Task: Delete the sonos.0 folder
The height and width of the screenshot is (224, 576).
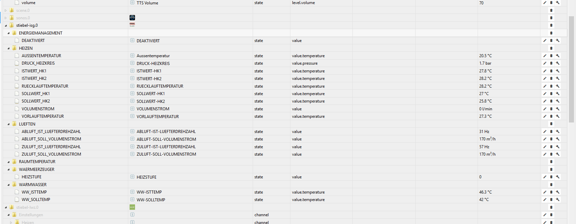Action: click(x=551, y=18)
